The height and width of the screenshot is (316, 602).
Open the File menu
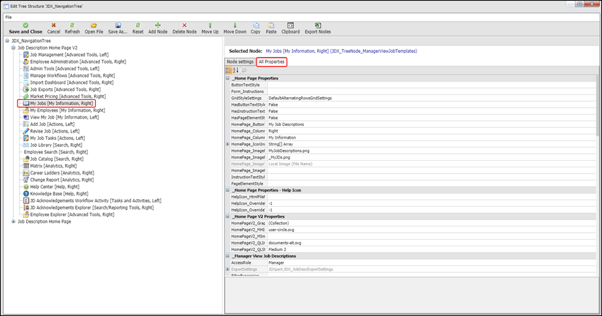coord(9,17)
